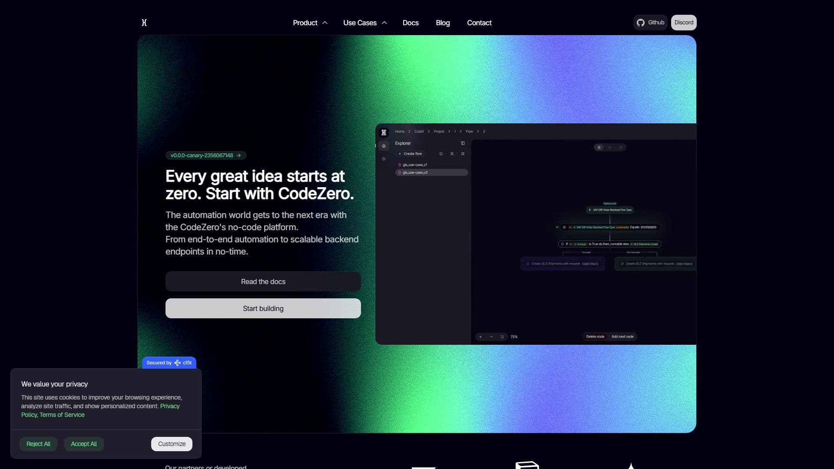Click the settings icon below home in sidebar
This screenshot has width=834, height=469.
[384, 159]
